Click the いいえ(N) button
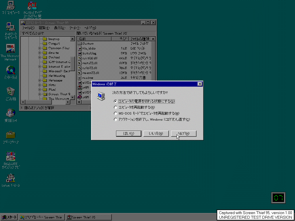Screen dimensions: 295x221 tap(156, 134)
